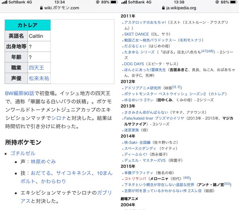This screenshot has width=239, height=210.
Task: Open the アドリブアニメ研究所 link
Action: pos(142,88)
